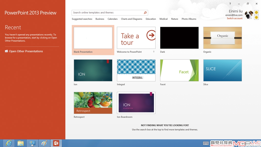Select the Calendars suggested search
Screen dimensions: 261x147
coord(112,19)
